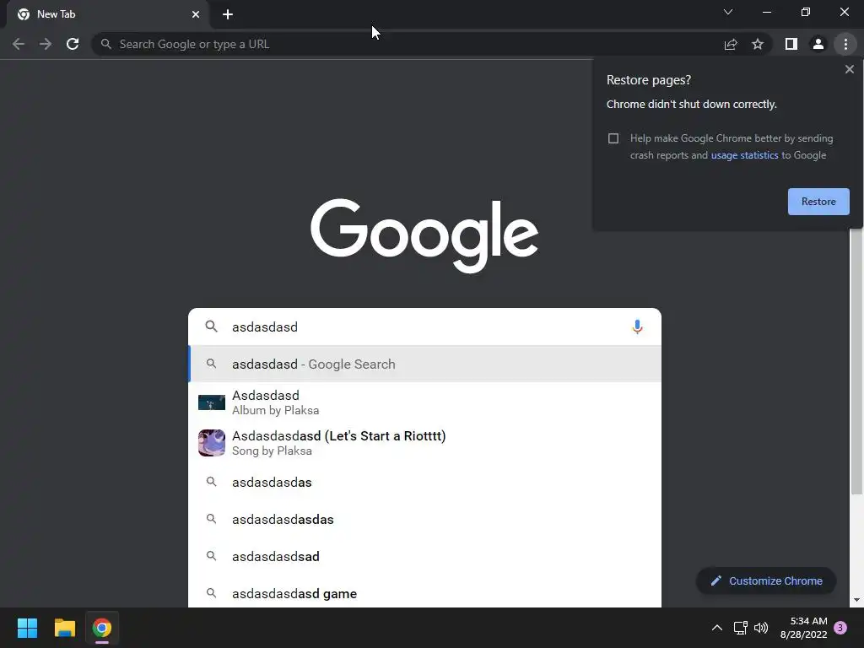
Task: Open the side panel icon
Action: pos(791,44)
